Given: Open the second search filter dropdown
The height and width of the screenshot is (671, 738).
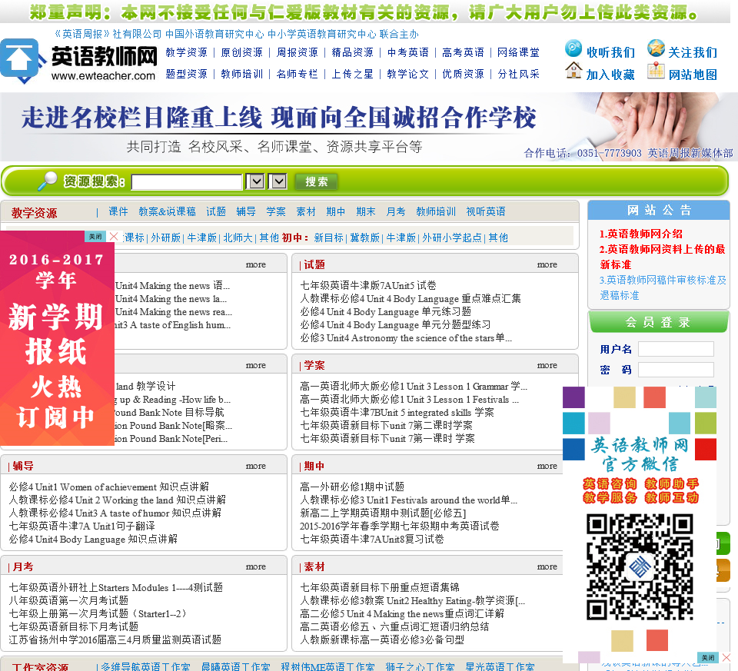Looking at the screenshot, I should pyautogui.click(x=278, y=181).
